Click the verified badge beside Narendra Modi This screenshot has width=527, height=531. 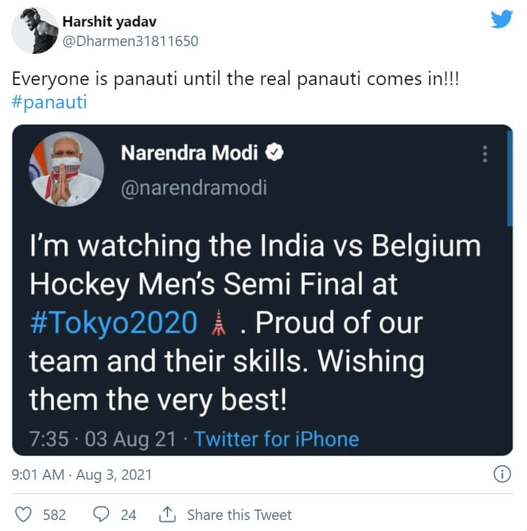[x=275, y=153]
